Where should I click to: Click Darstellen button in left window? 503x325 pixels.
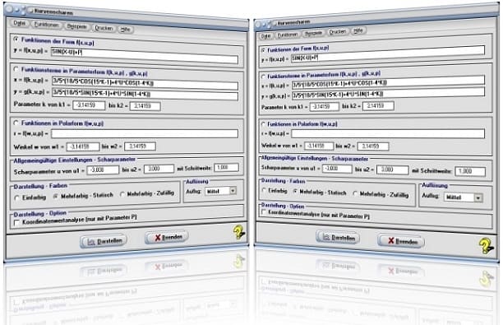(104, 241)
